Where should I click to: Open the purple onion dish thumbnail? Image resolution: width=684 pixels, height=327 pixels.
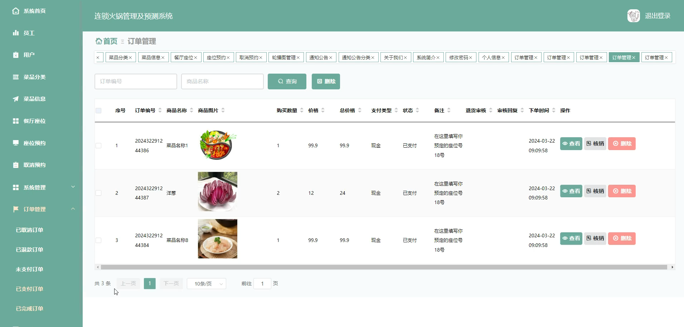(218, 192)
